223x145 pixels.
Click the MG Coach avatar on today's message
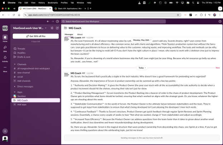[x=67, y=74]
